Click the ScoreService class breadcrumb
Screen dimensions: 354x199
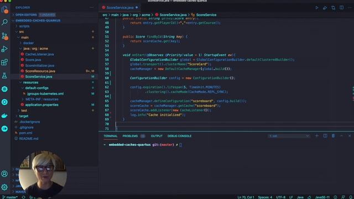[206, 15]
